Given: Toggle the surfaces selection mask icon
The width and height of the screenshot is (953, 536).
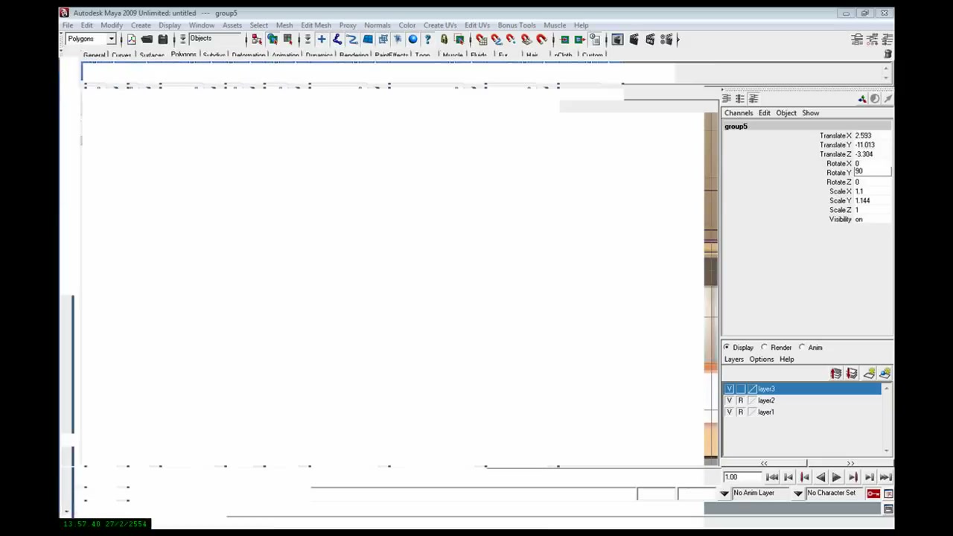Looking at the screenshot, I should [x=368, y=39].
